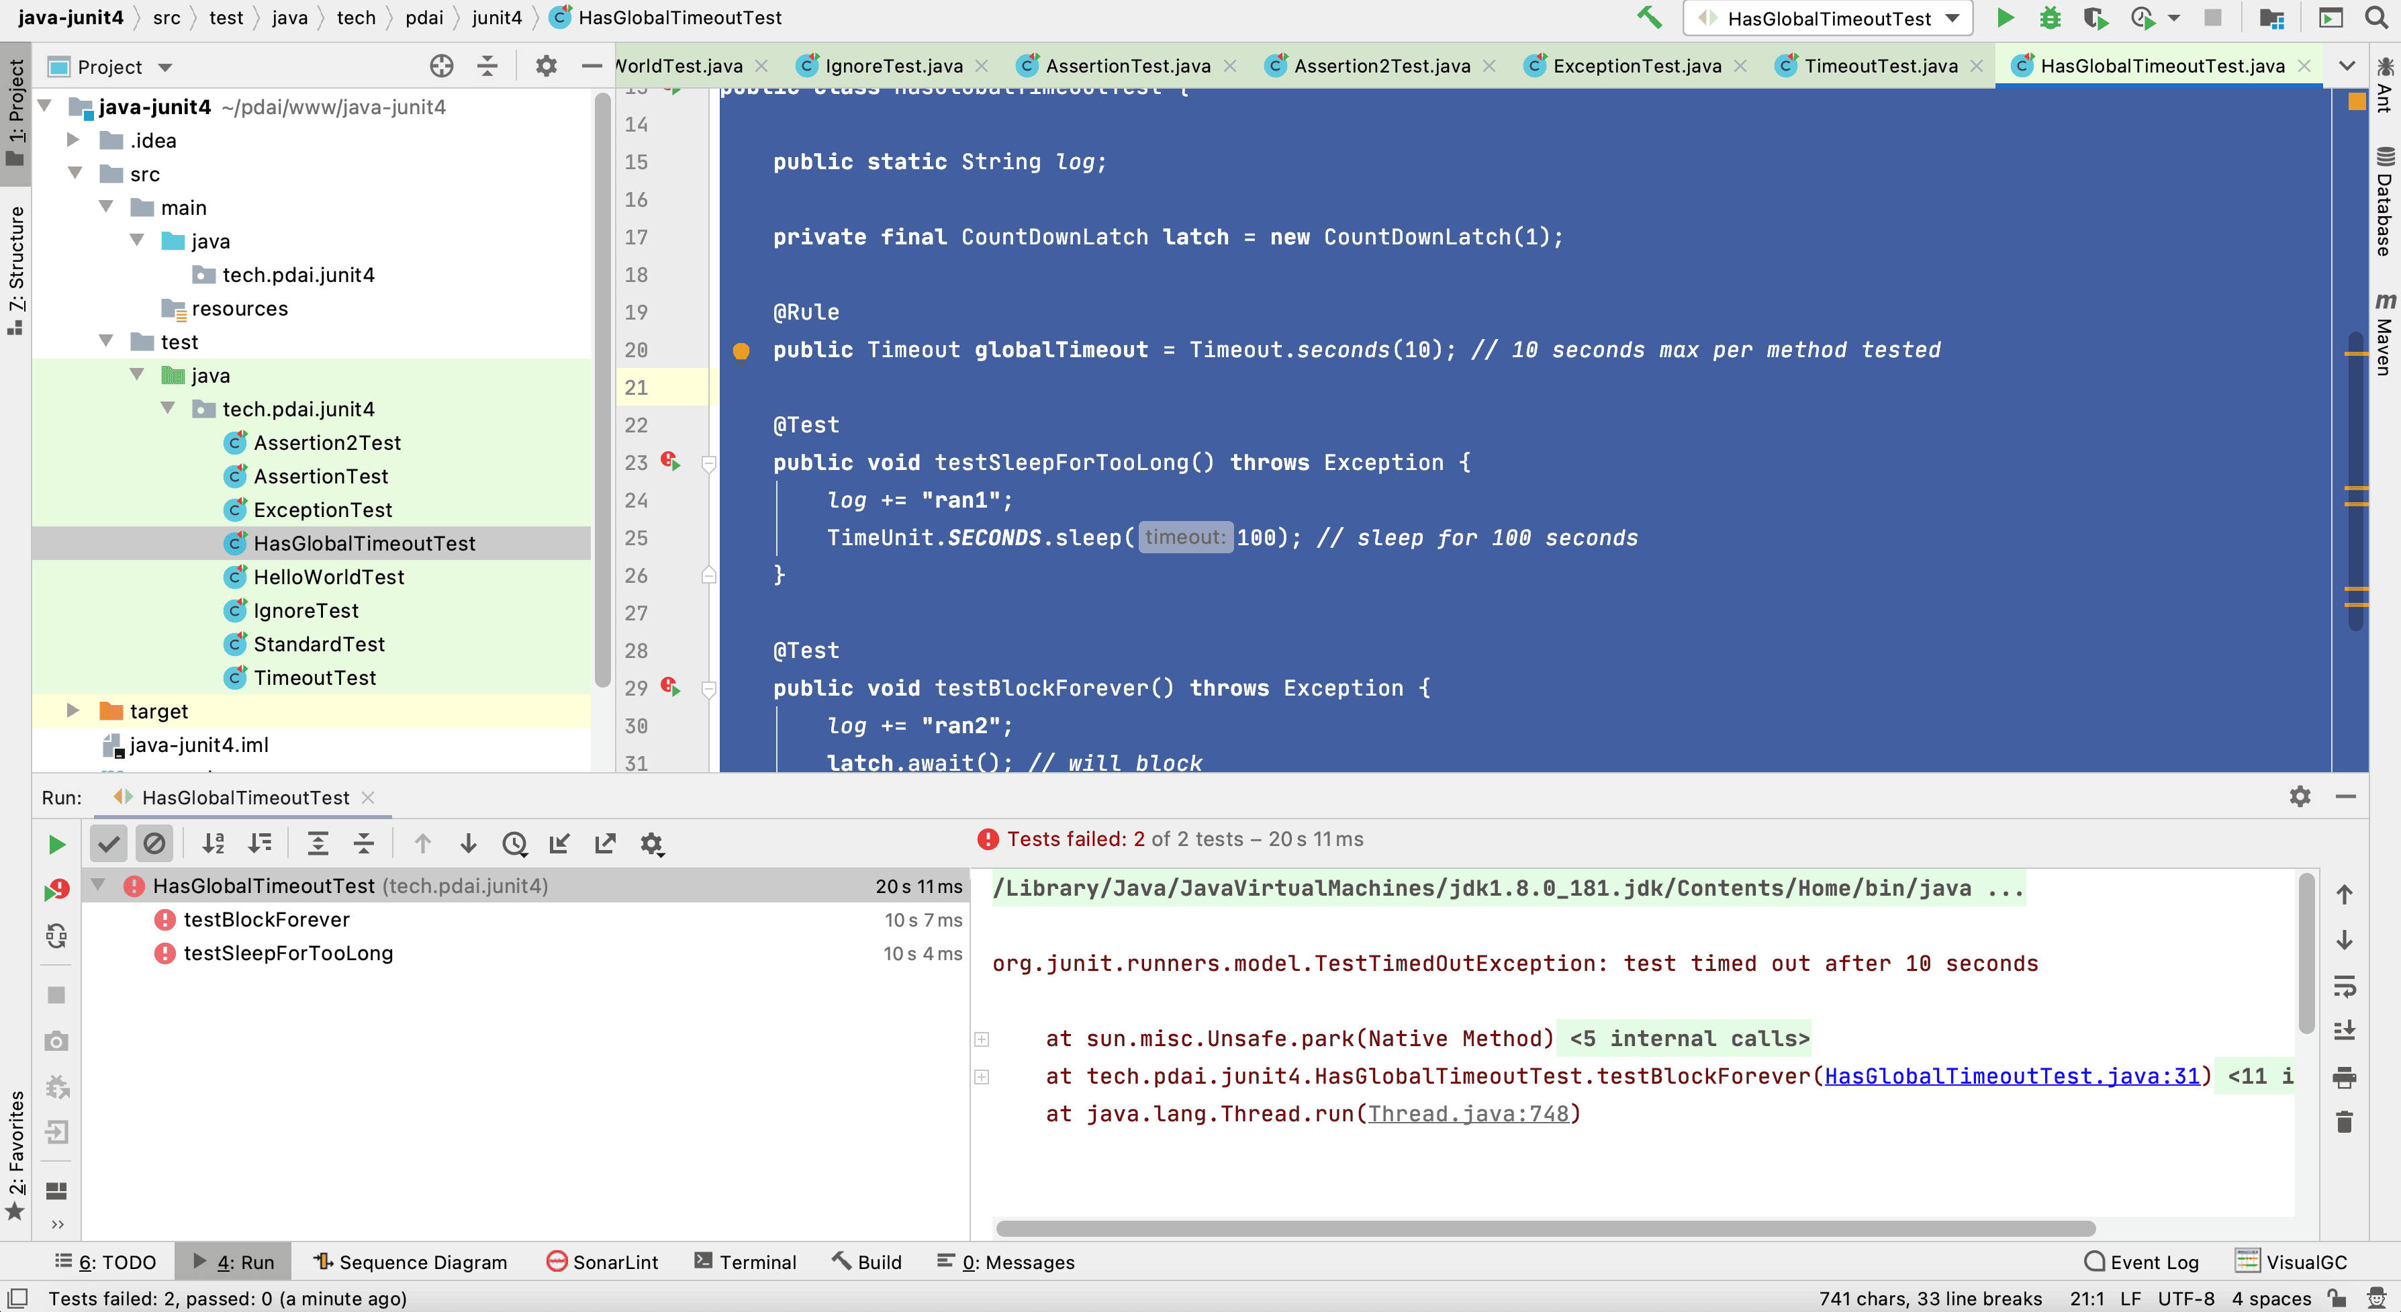Click the Debug bug icon in top toolbar
This screenshot has width=2401, height=1312.
click(x=2050, y=17)
